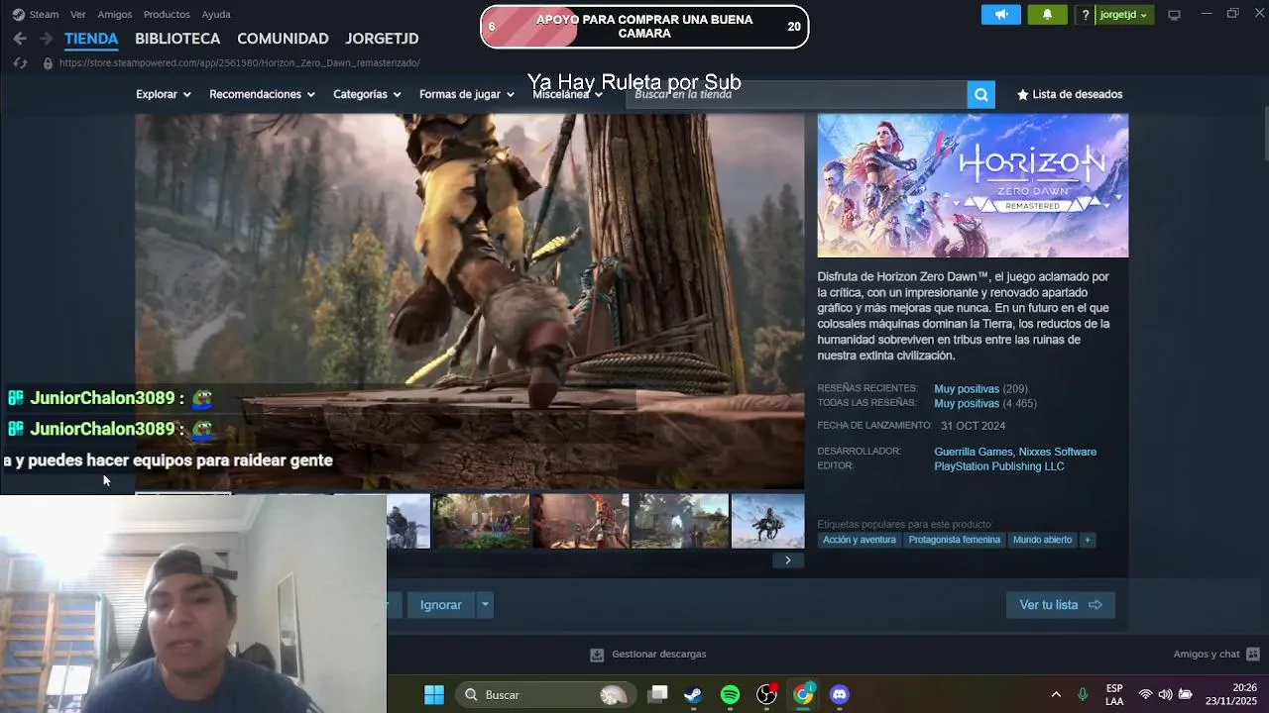
Task: Expand the Formas de jugar dropdown
Action: (466, 94)
